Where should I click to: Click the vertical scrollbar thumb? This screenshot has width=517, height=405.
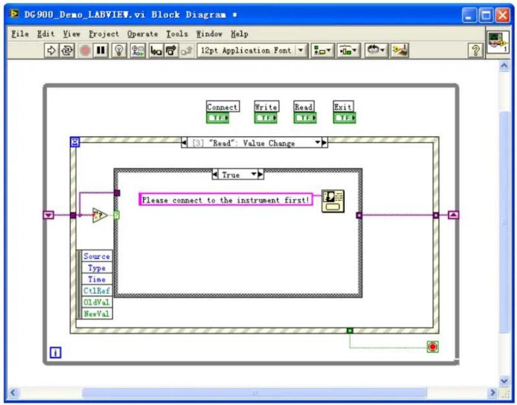click(504, 223)
